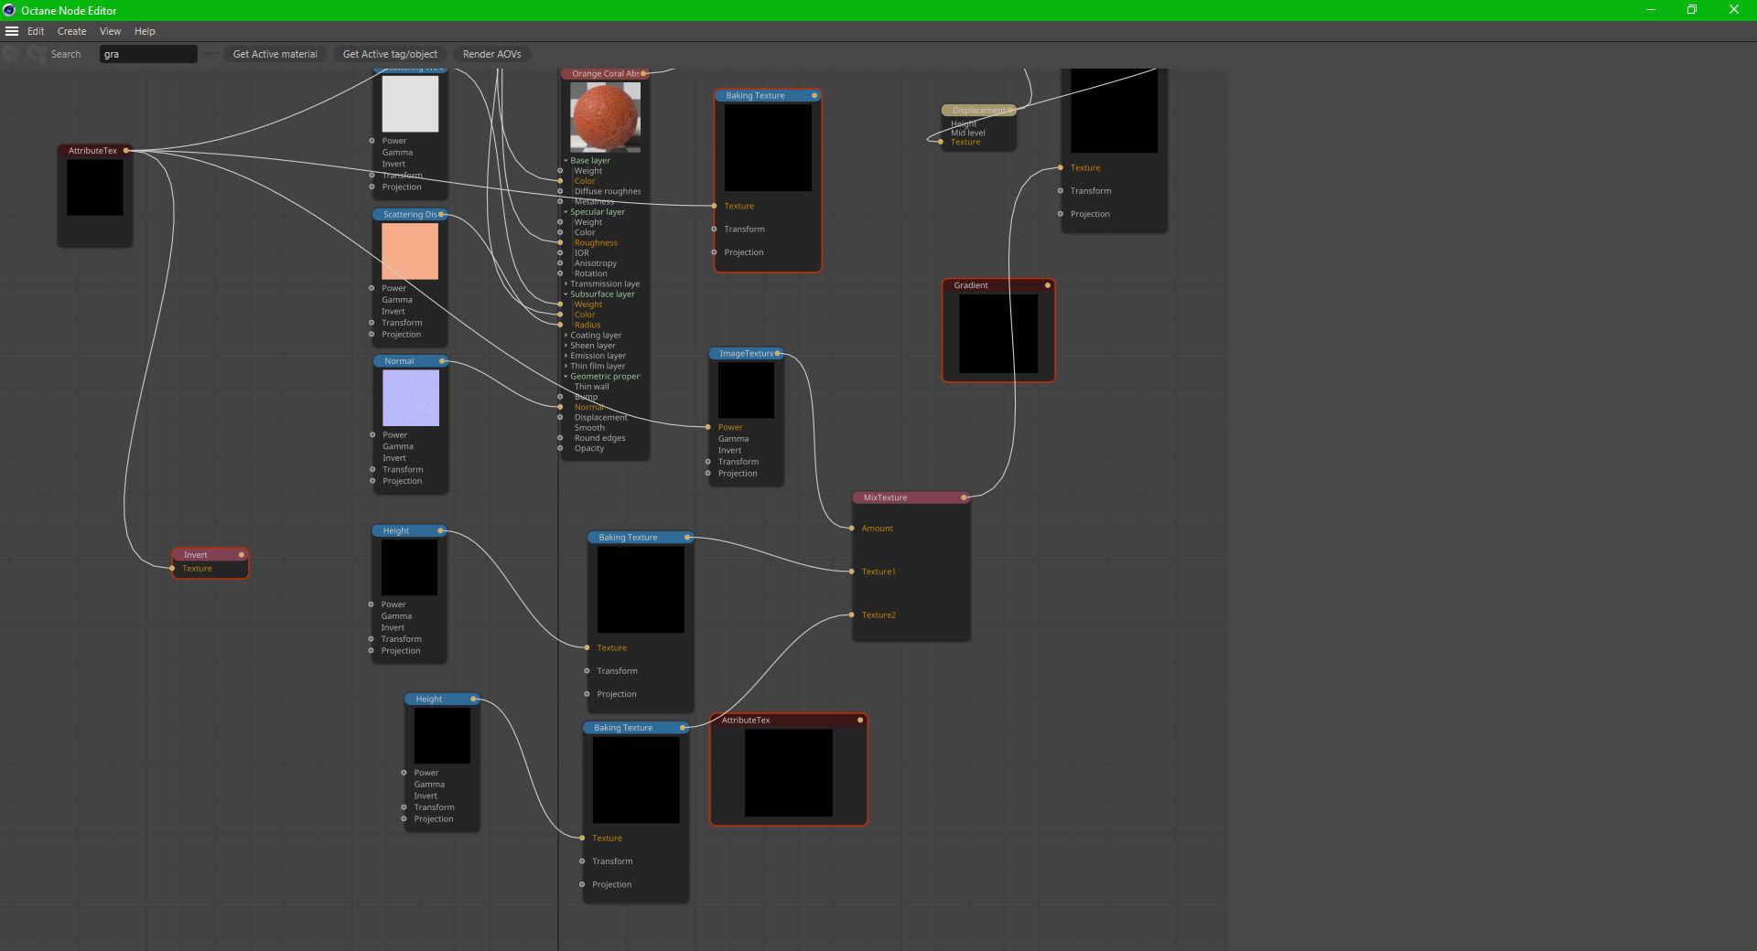Click the Cinema 4D logo in title bar
The height and width of the screenshot is (951, 1757).
point(9,10)
